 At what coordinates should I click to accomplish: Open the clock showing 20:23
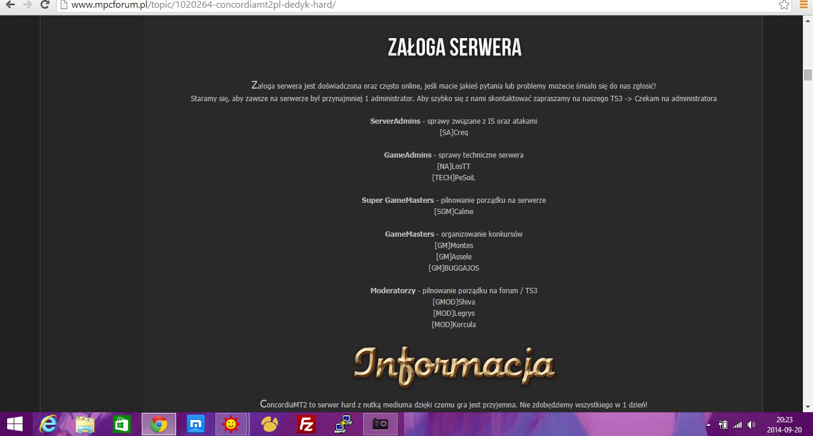(784, 424)
